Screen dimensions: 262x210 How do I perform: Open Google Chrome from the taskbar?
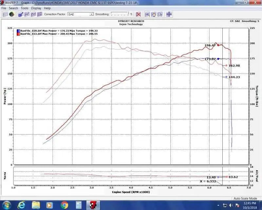(x=65, y=205)
